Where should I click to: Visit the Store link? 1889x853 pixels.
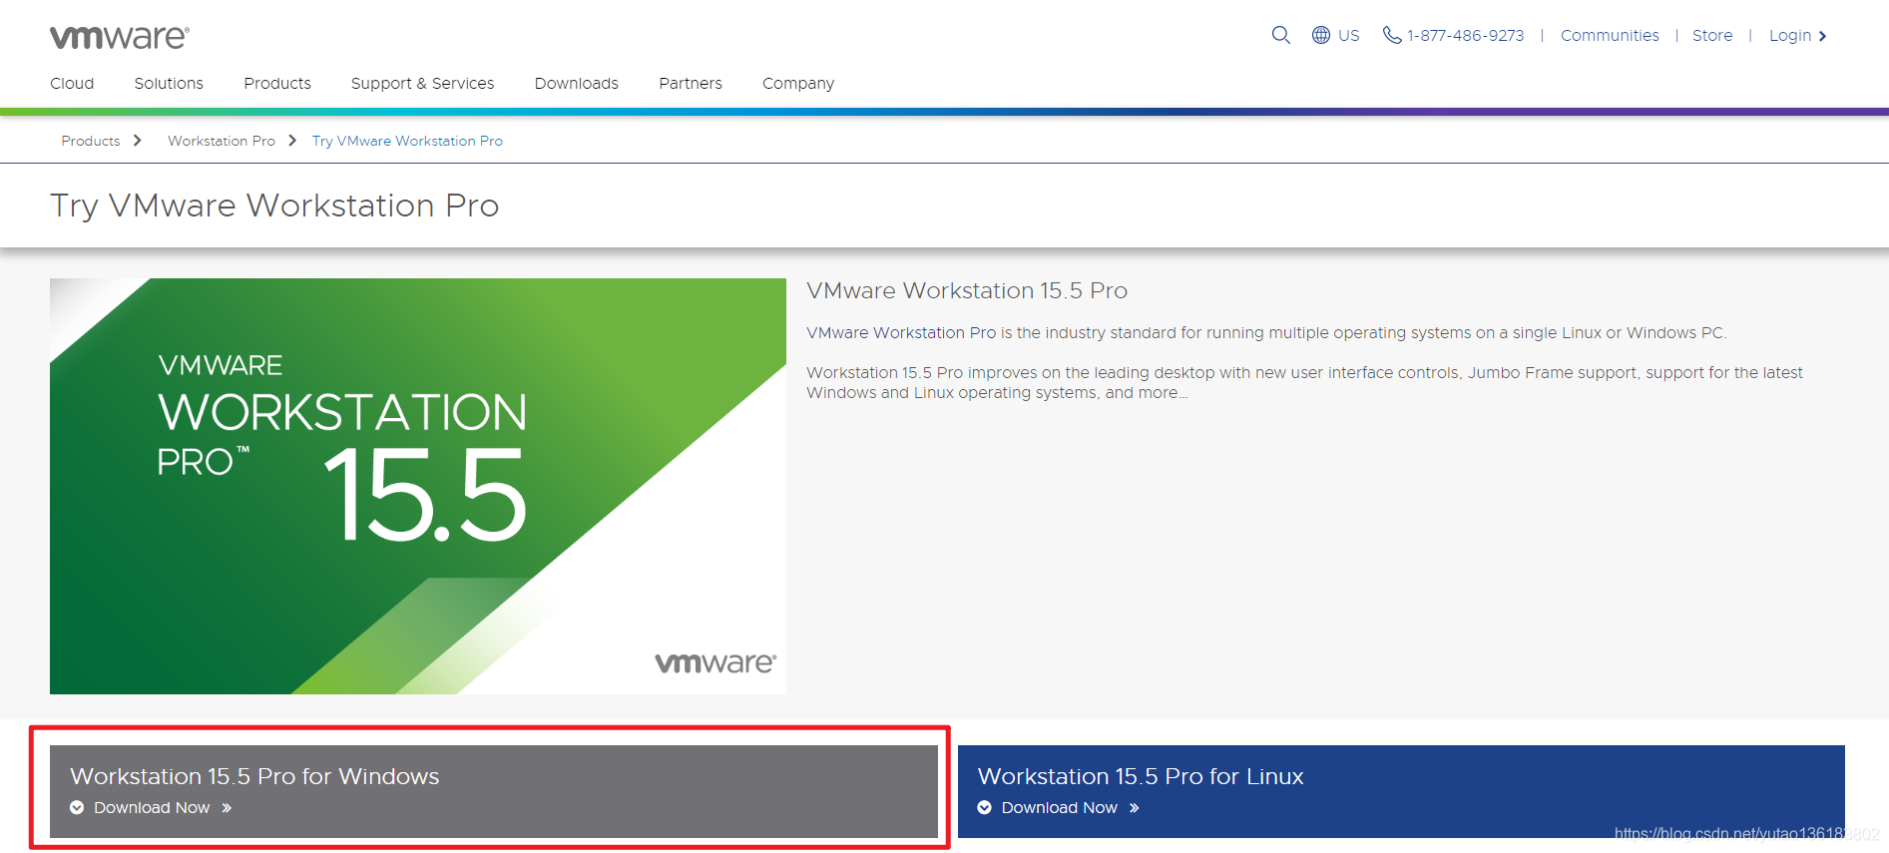(1712, 36)
